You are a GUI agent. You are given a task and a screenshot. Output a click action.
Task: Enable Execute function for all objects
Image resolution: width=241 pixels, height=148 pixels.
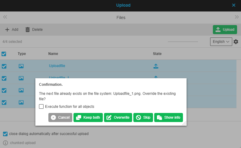coord(41,106)
